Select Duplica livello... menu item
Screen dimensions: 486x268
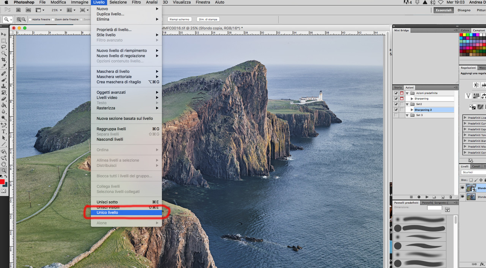point(126,14)
